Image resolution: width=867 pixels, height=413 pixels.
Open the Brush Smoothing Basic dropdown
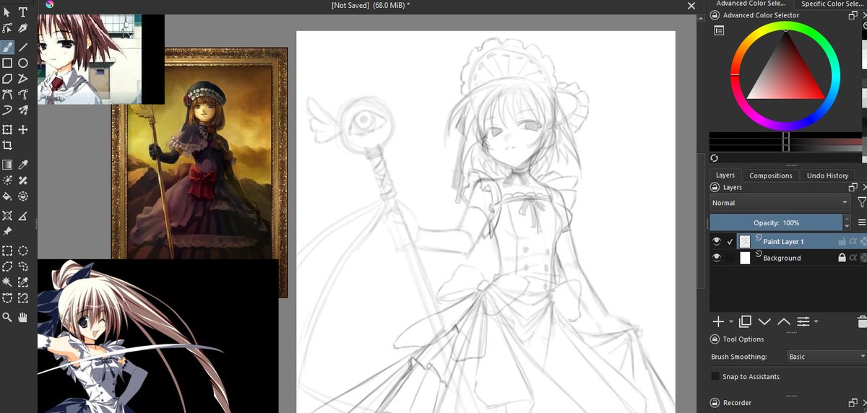[827, 357]
